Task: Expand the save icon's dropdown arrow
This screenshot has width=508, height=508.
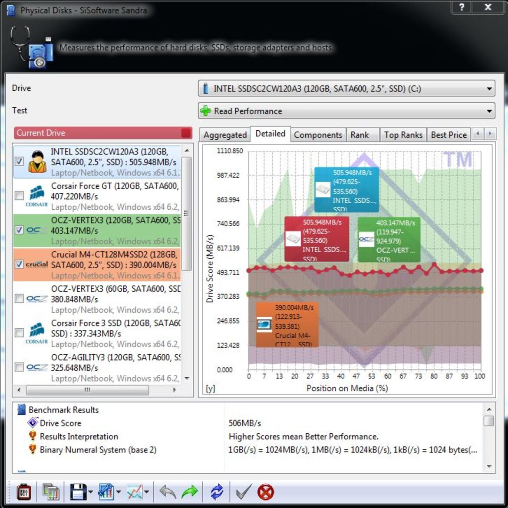Action: pos(90,492)
